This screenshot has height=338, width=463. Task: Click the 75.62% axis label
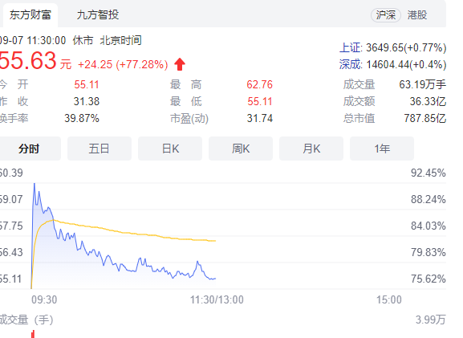(x=428, y=279)
